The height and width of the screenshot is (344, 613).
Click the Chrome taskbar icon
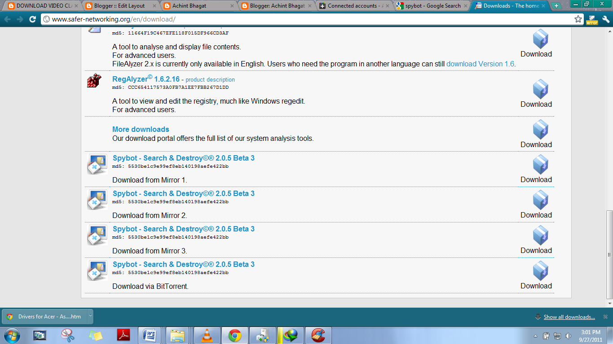click(234, 335)
